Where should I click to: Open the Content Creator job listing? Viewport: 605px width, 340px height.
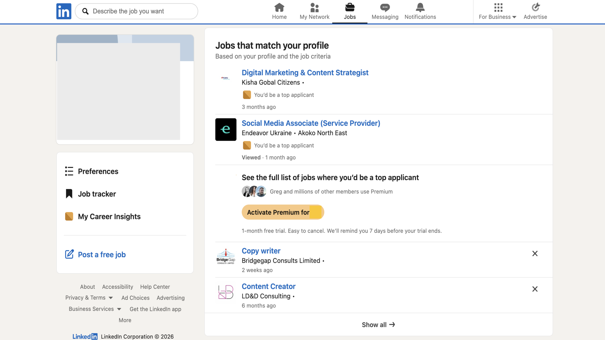point(268,286)
